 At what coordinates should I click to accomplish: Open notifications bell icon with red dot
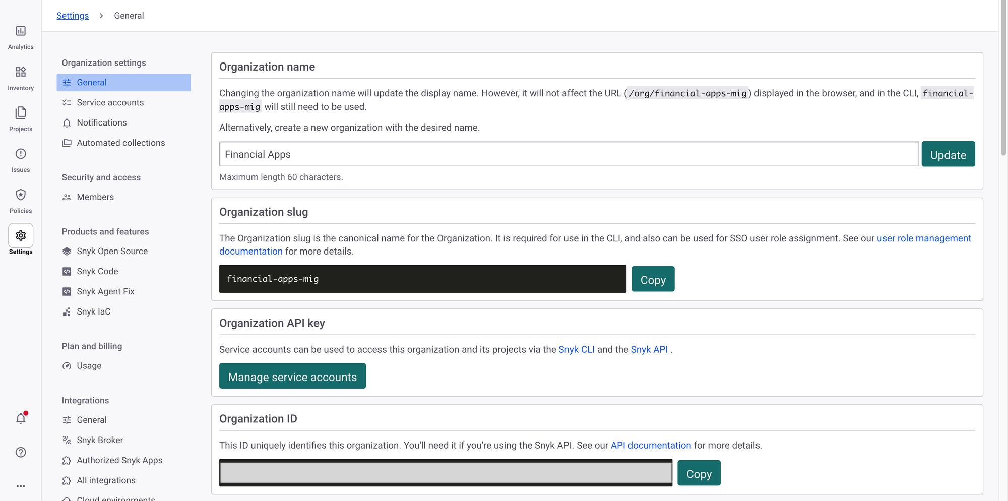[x=21, y=418]
